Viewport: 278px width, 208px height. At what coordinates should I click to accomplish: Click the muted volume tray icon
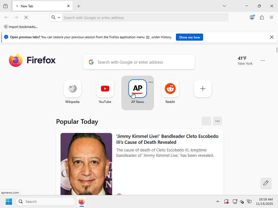pyautogui.click(x=242, y=201)
